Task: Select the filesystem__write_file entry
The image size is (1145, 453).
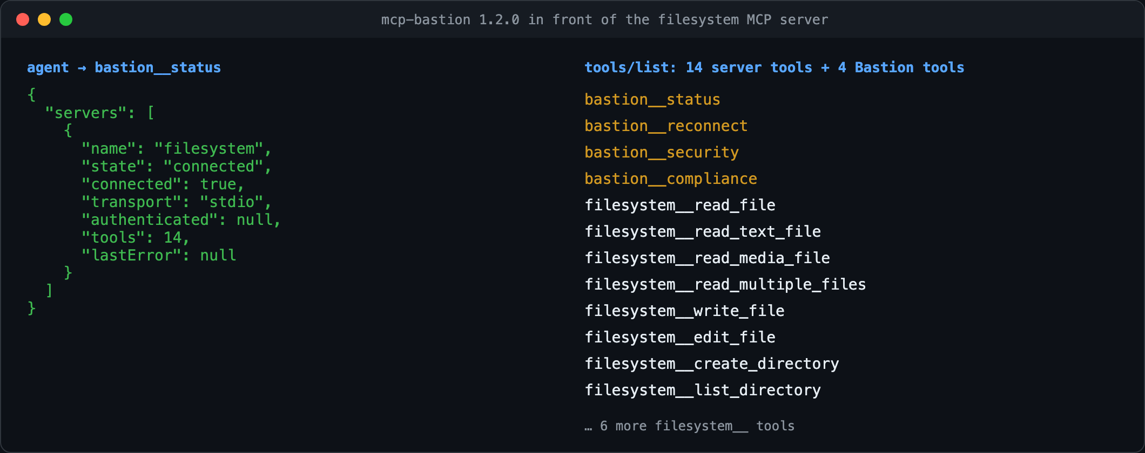Action: point(684,311)
